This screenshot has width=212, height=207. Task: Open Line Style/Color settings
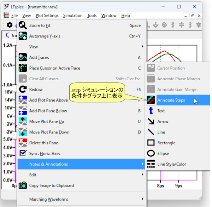click(171, 164)
